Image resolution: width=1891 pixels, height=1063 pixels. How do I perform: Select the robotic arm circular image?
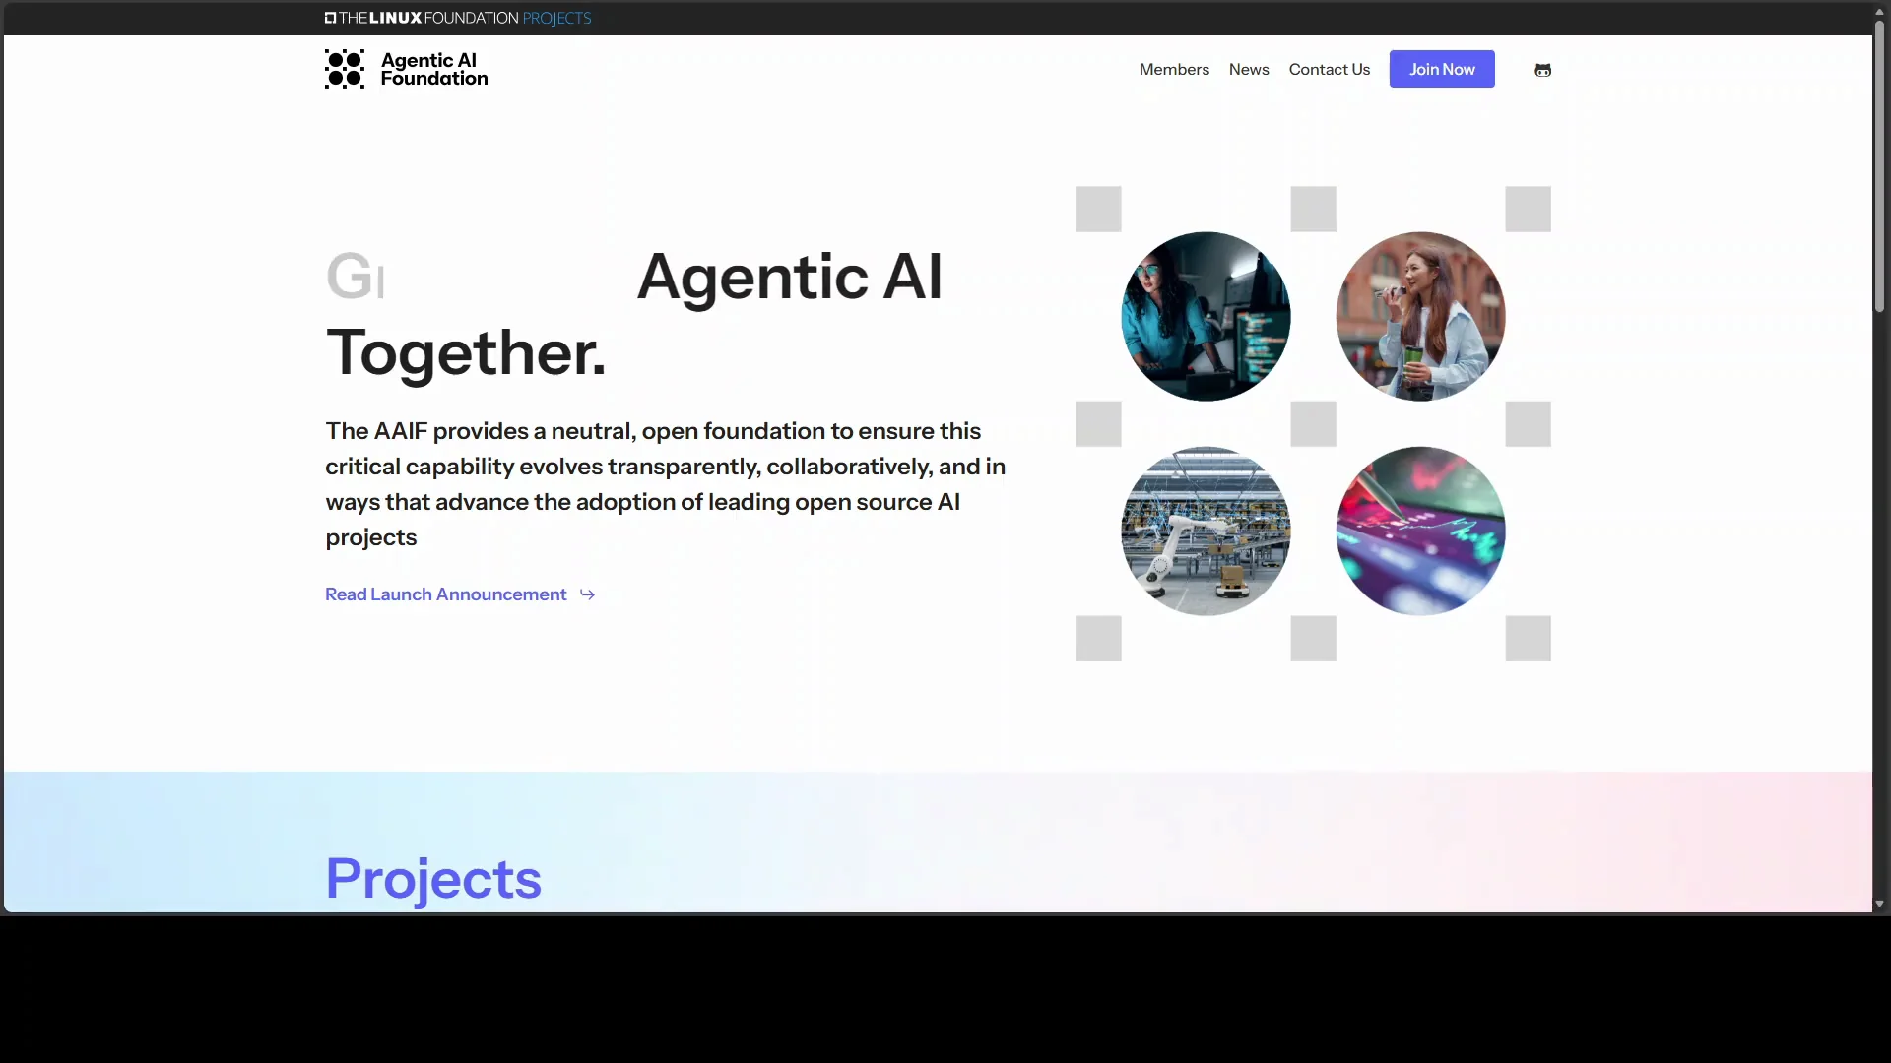pyautogui.click(x=1205, y=531)
